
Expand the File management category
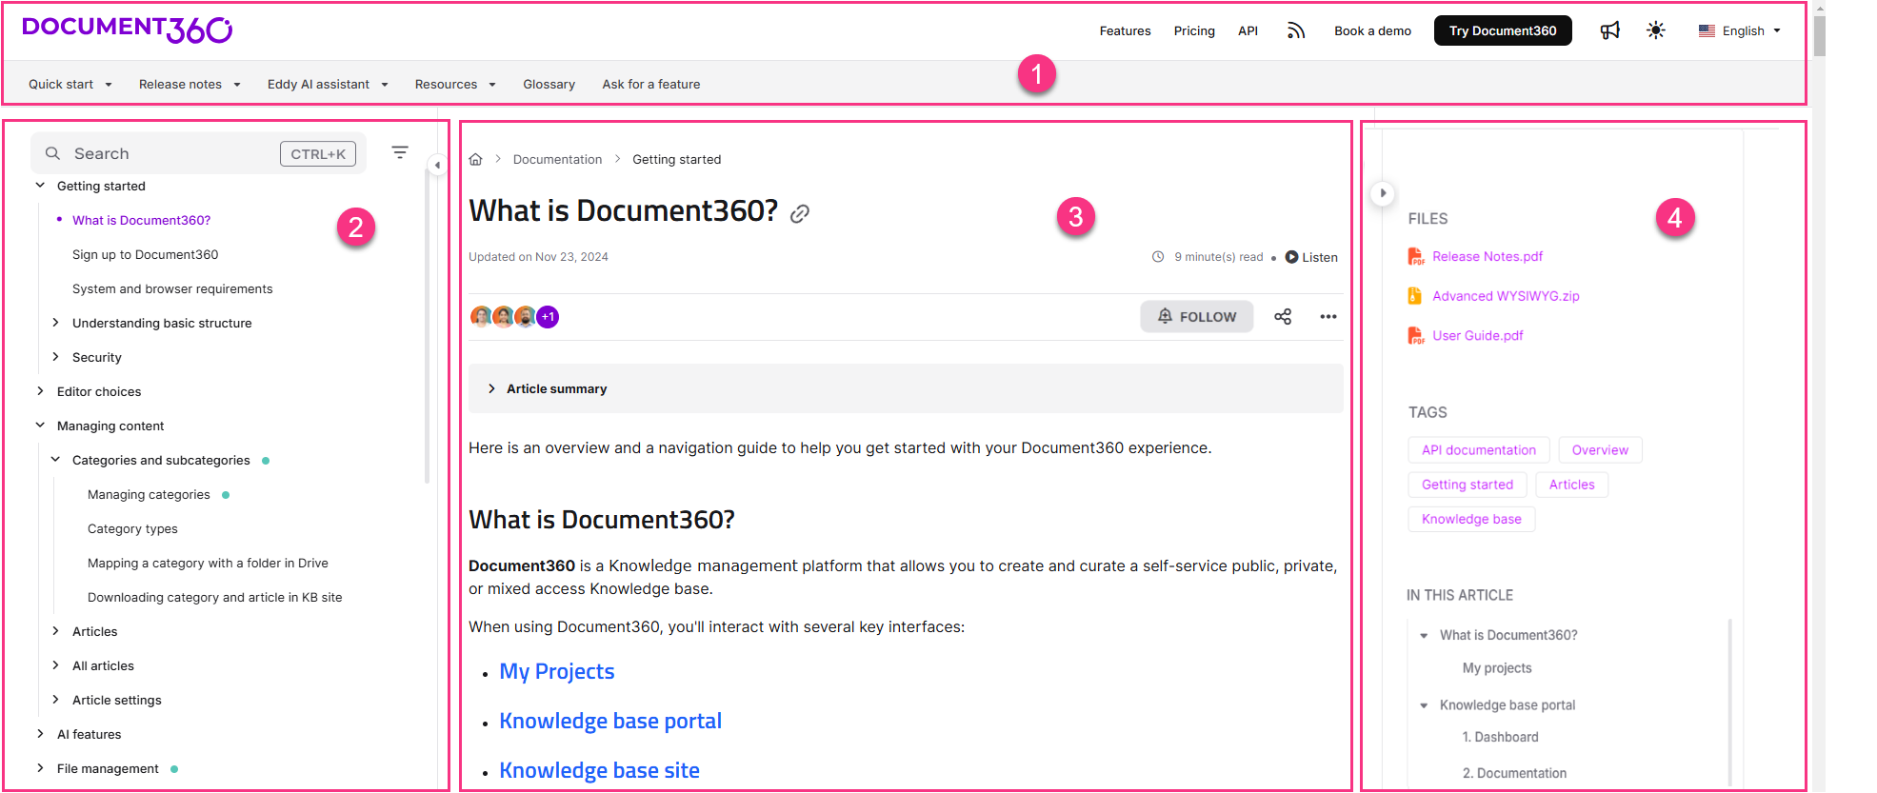[x=40, y=768]
